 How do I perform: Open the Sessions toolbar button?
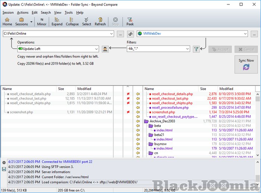coord(22,21)
